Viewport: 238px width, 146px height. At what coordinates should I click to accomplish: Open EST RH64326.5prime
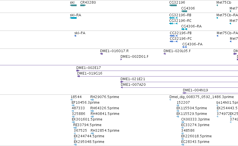(92, 111)
